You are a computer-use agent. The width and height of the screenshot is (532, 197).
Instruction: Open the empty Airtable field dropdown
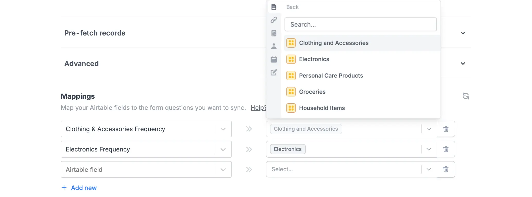[223, 169]
